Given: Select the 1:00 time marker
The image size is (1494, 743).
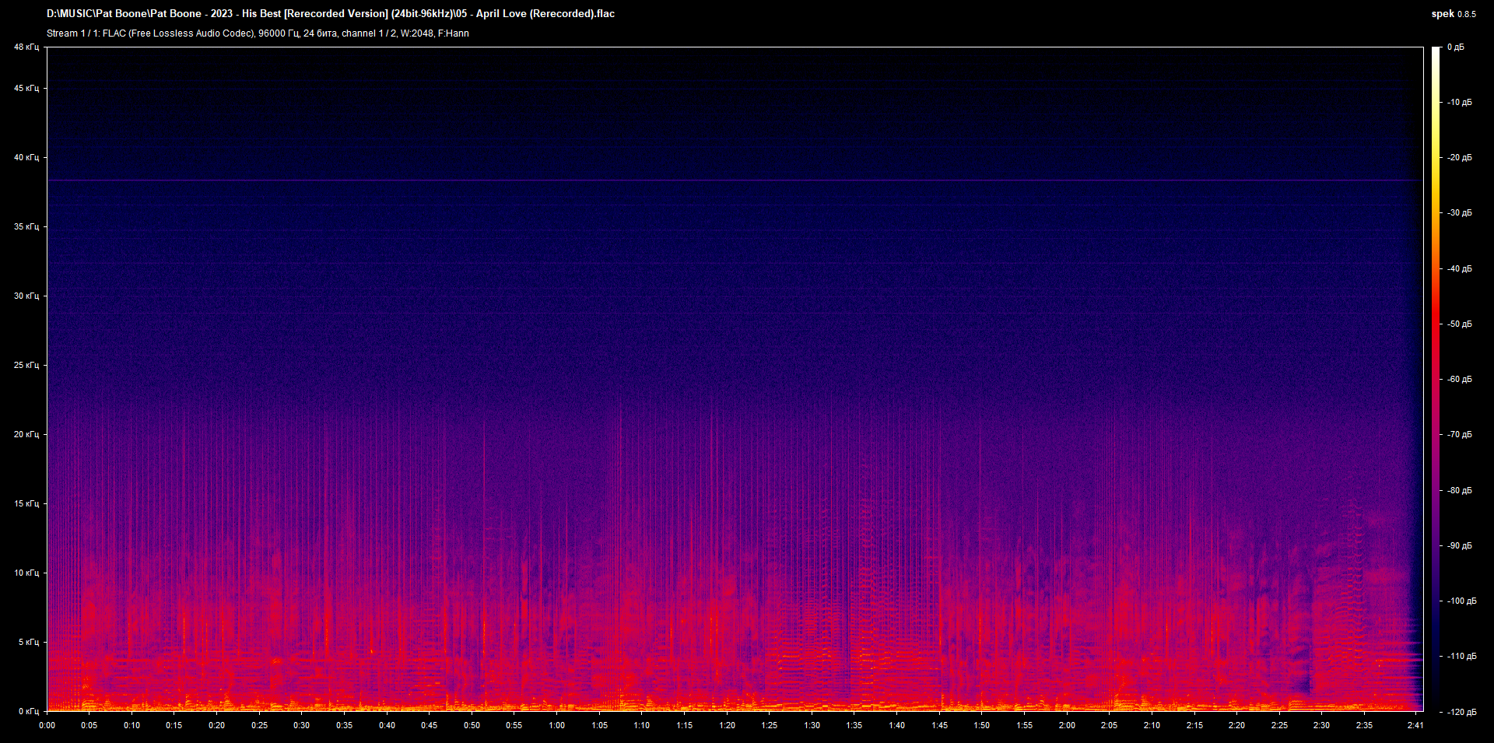Looking at the screenshot, I should point(557,726).
